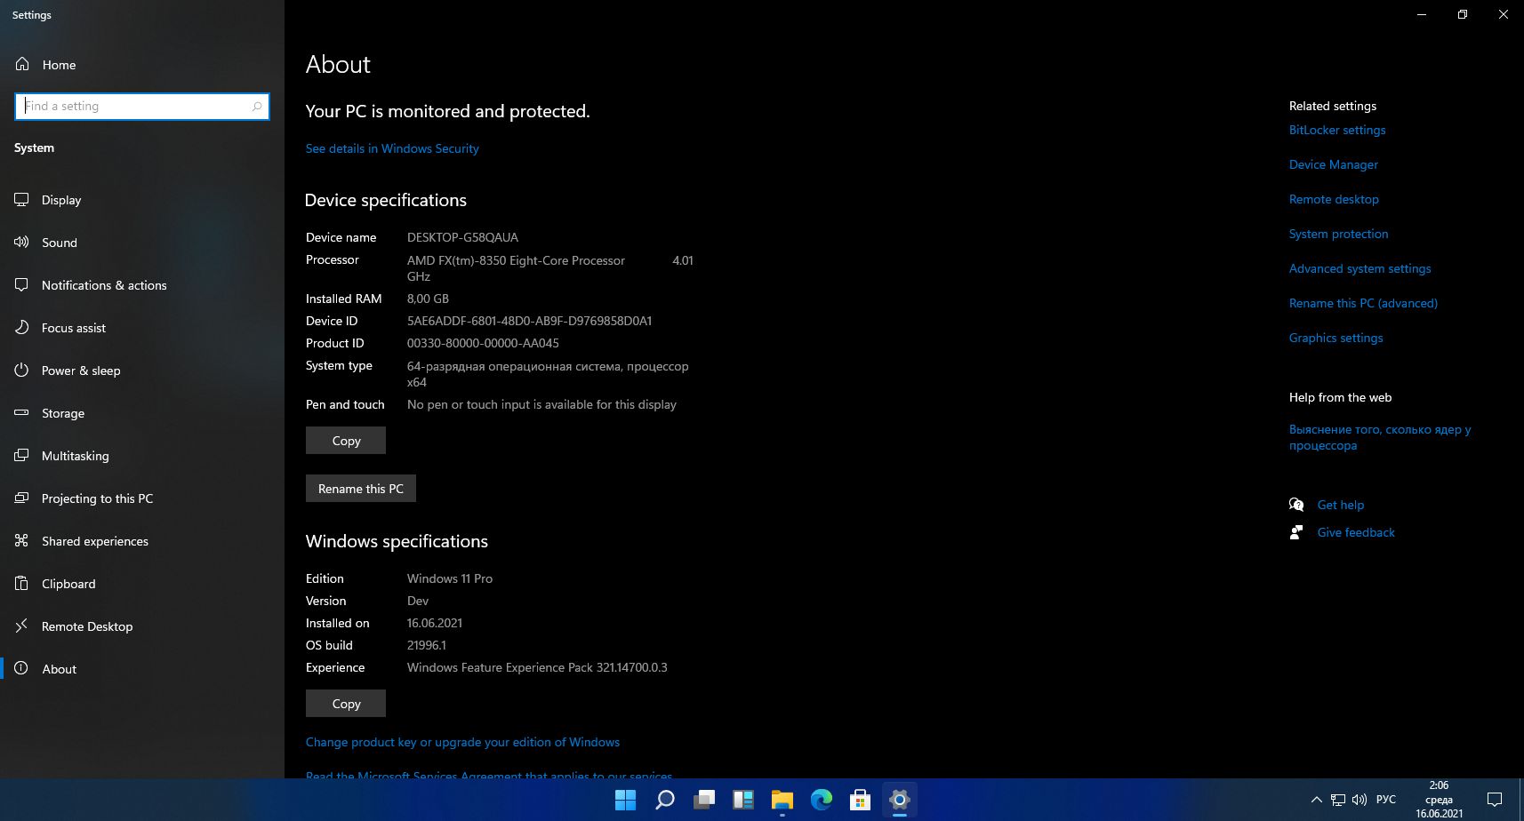Click the Give feedback link
The image size is (1524, 821).
pyautogui.click(x=1356, y=532)
